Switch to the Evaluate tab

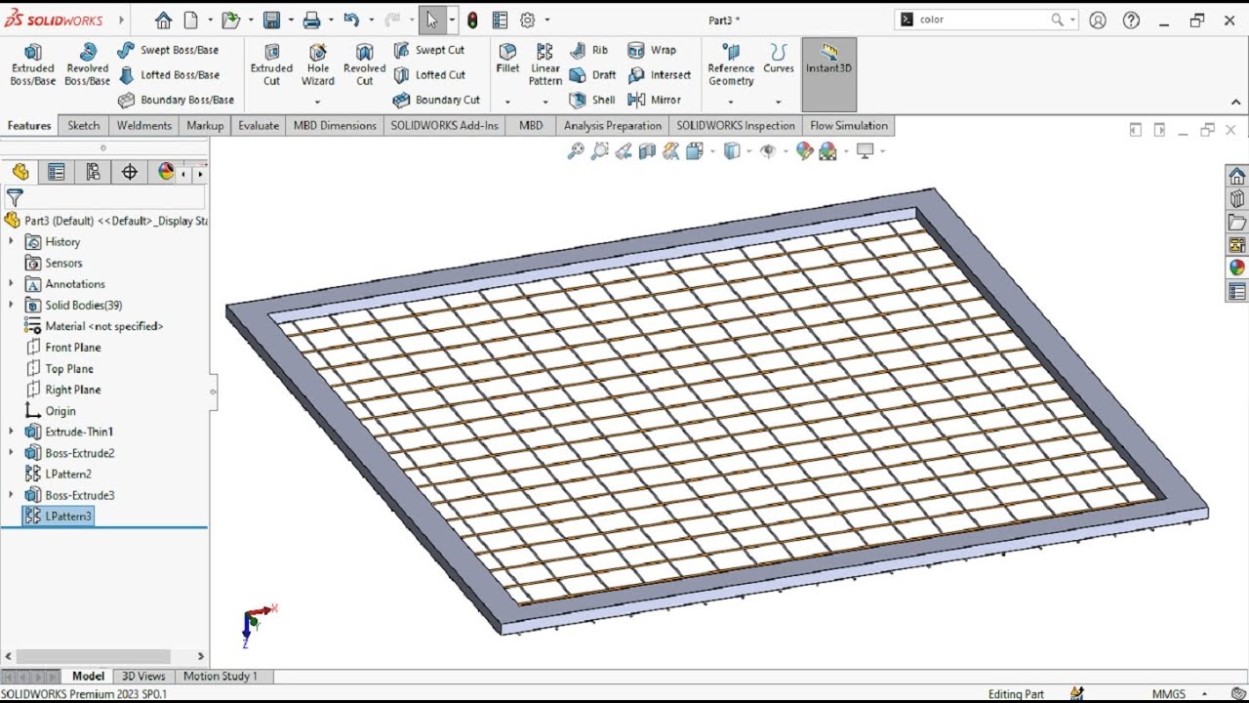[x=259, y=125]
